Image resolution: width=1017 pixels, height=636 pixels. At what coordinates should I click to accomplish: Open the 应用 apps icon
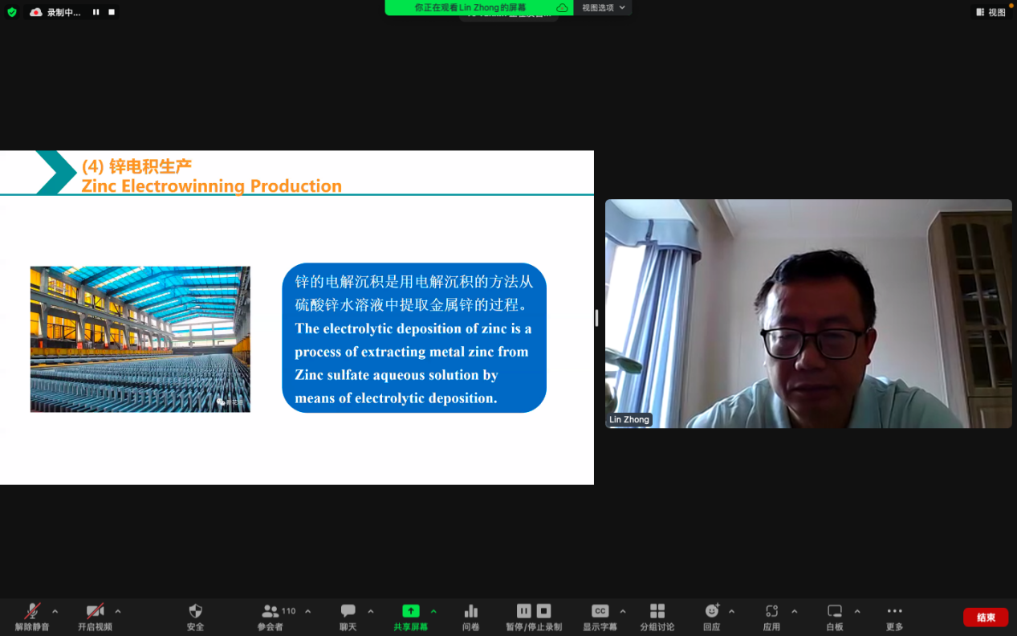[771, 611]
